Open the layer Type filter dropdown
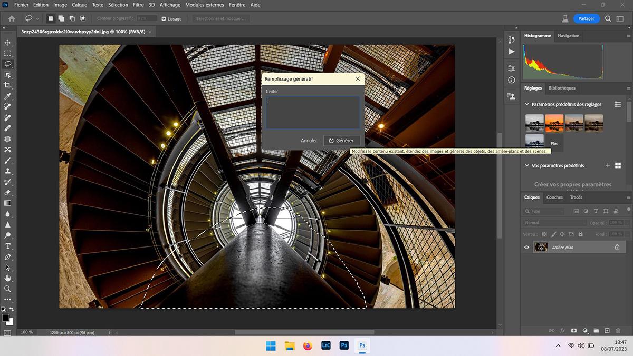This screenshot has height=356, width=633. [x=543, y=211]
